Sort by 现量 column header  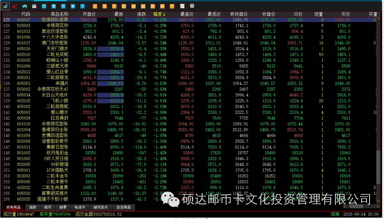(x=319, y=14)
